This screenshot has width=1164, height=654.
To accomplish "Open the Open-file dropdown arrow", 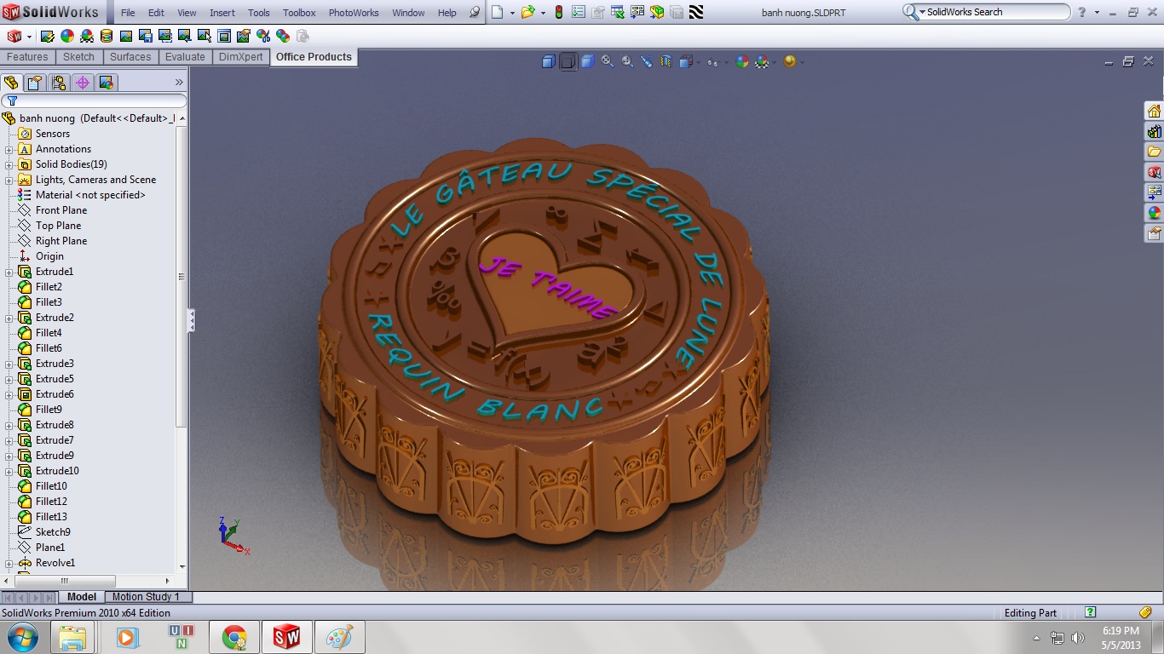I will pos(543,13).
